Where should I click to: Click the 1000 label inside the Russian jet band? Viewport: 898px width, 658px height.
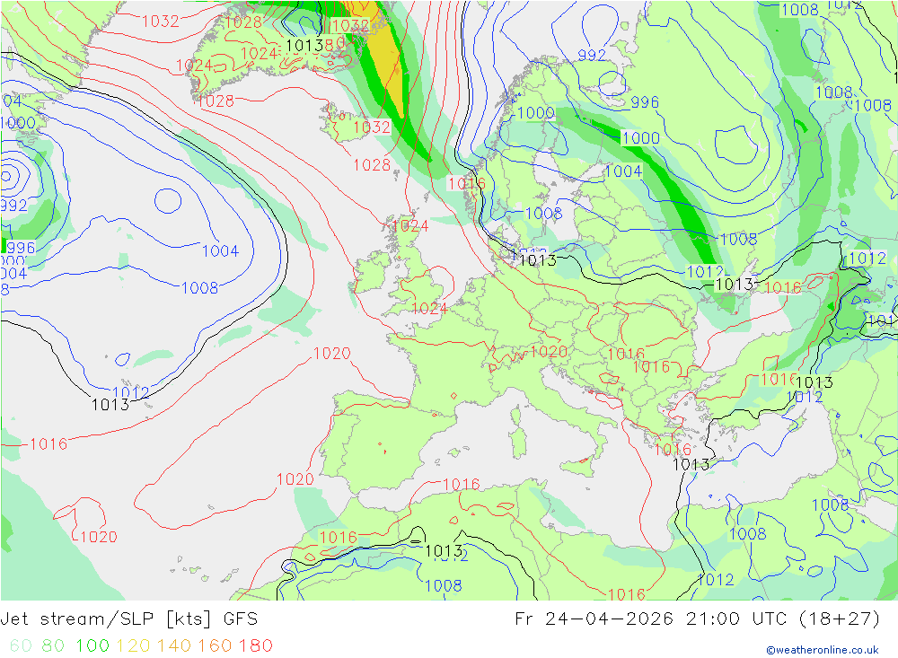coord(641,138)
